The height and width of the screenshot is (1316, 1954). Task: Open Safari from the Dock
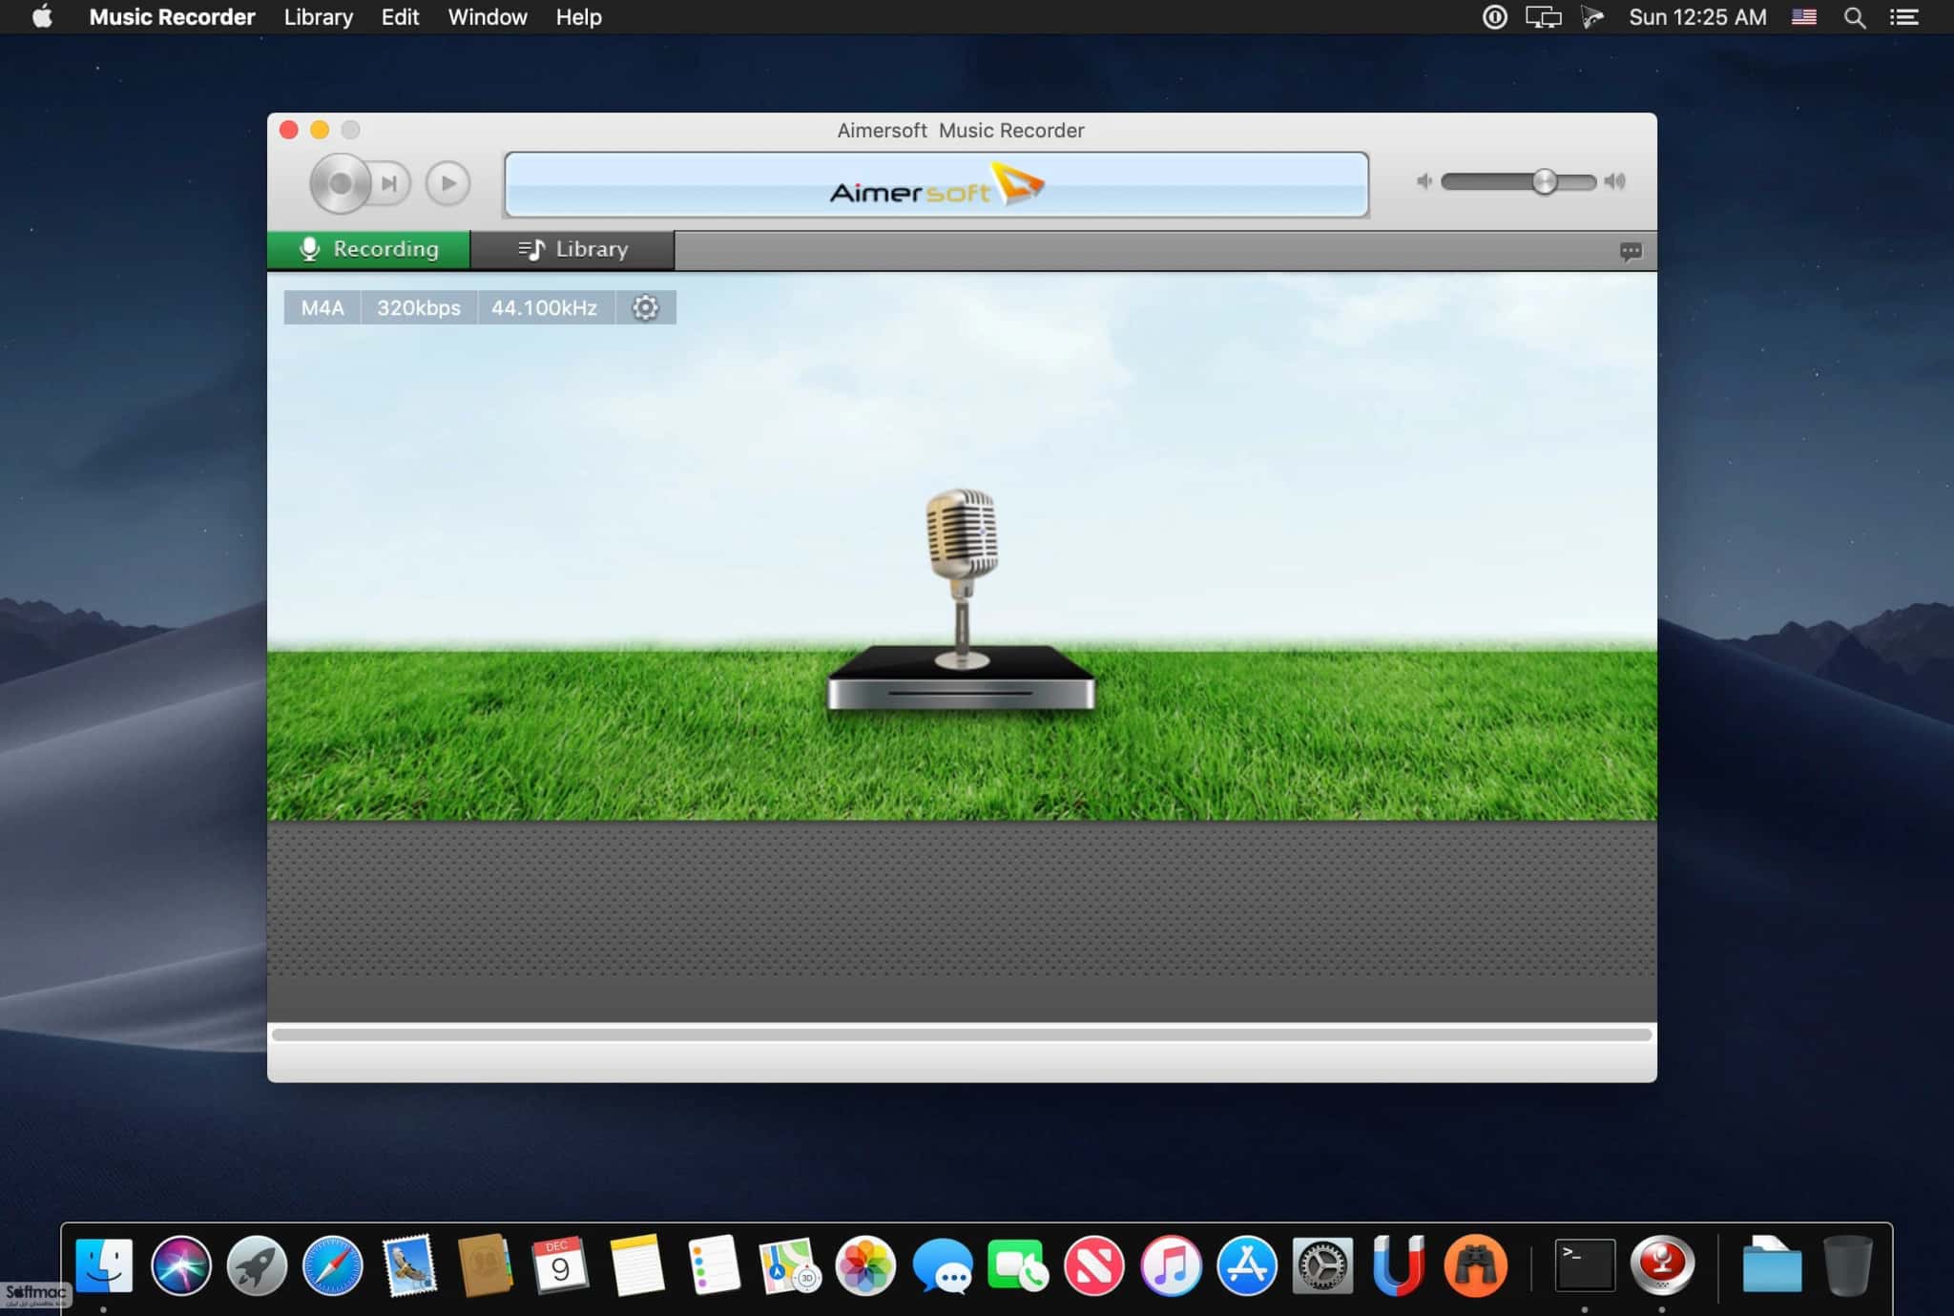pyautogui.click(x=333, y=1265)
